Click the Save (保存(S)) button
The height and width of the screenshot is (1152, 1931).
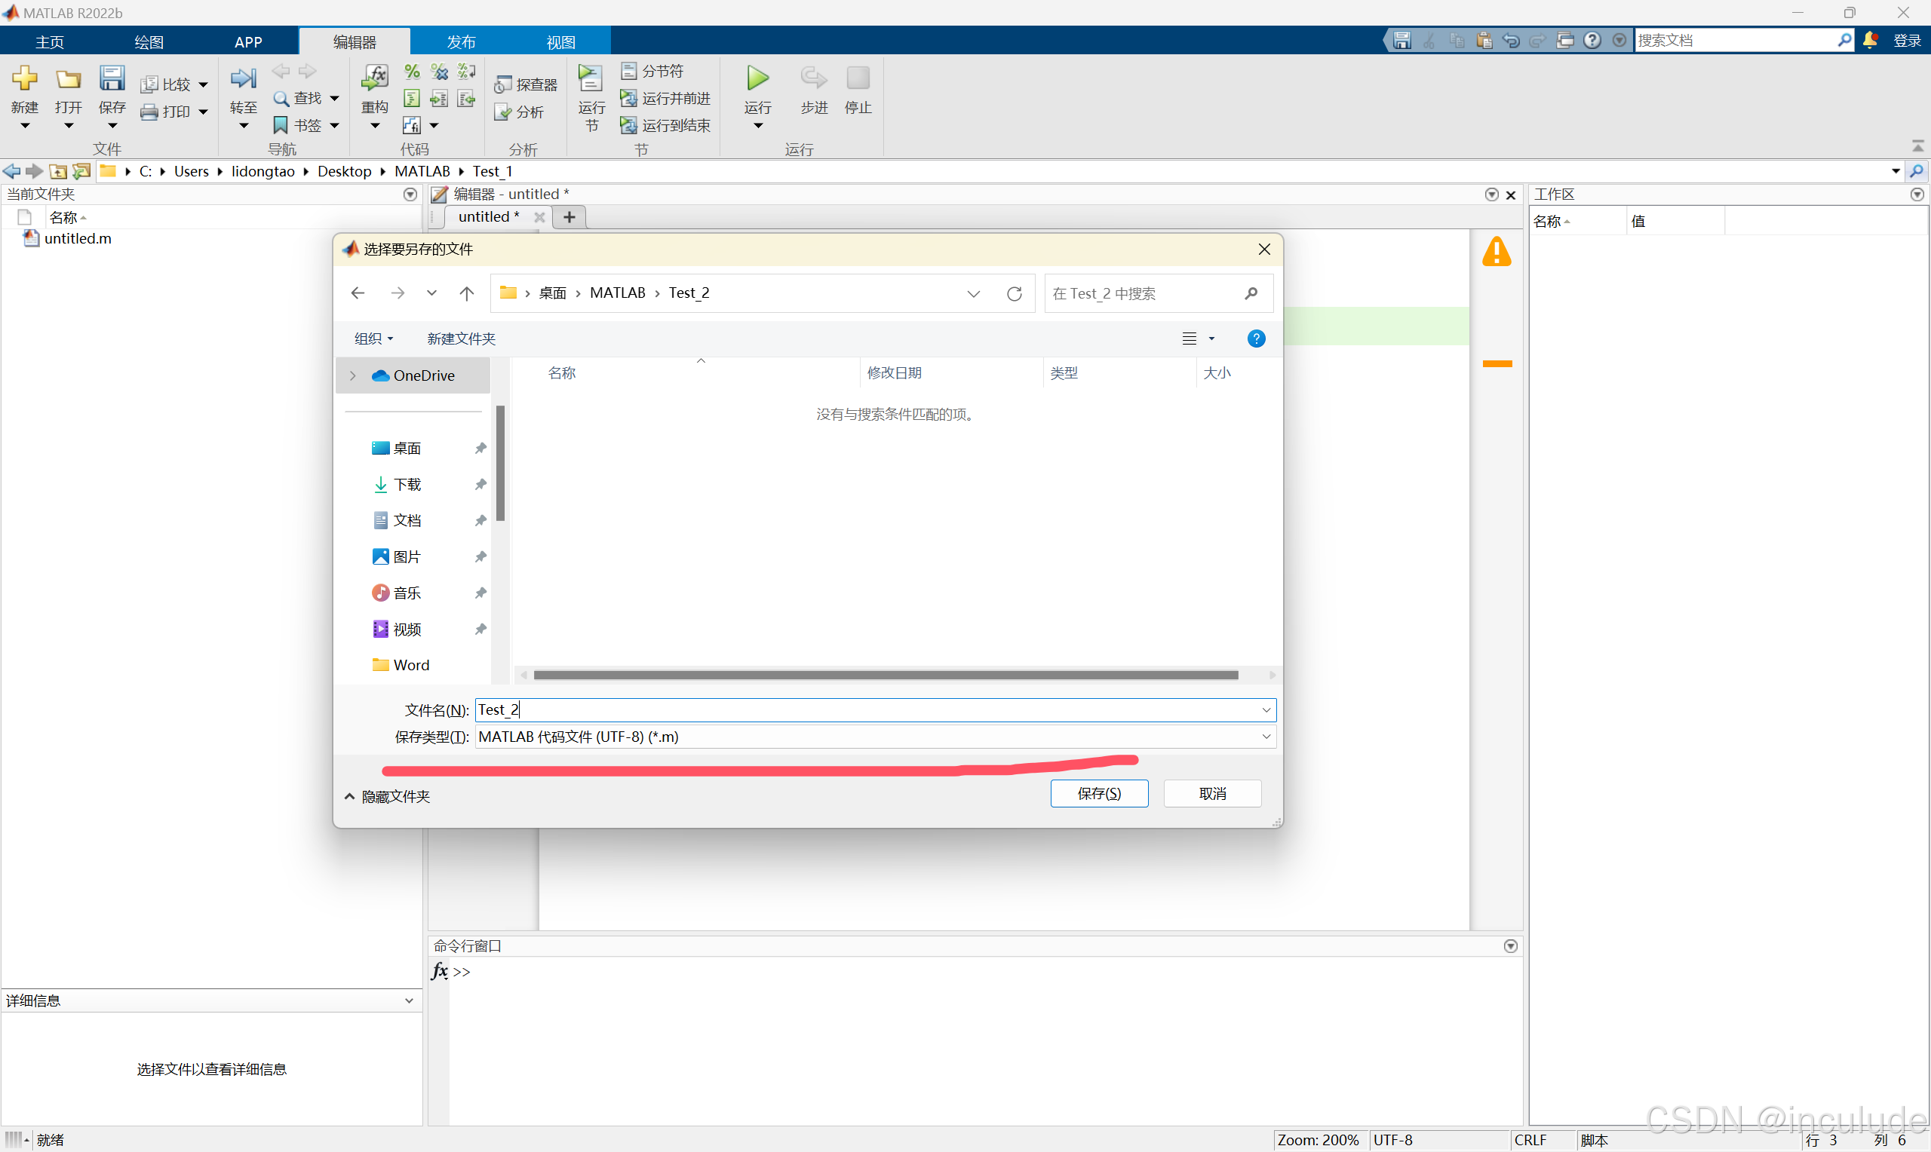point(1099,793)
